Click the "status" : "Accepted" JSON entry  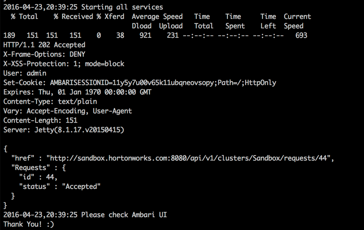click(60, 187)
